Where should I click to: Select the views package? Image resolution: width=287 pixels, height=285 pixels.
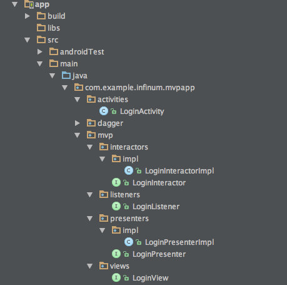pos(119,266)
